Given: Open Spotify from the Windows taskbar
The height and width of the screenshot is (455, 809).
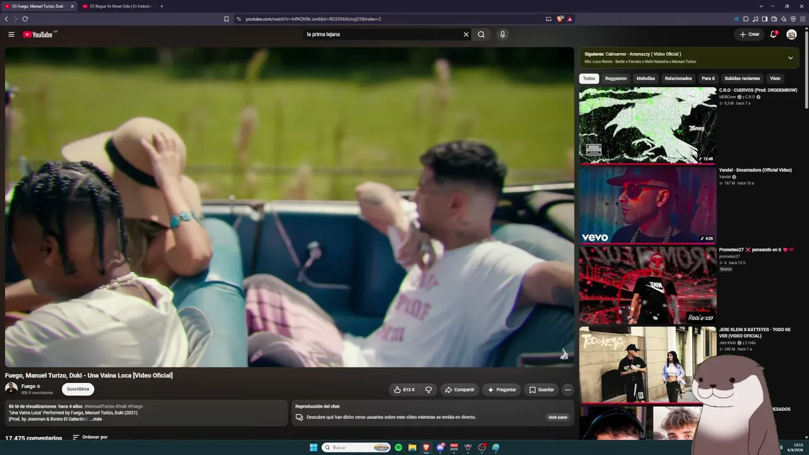Looking at the screenshot, I should 398,447.
